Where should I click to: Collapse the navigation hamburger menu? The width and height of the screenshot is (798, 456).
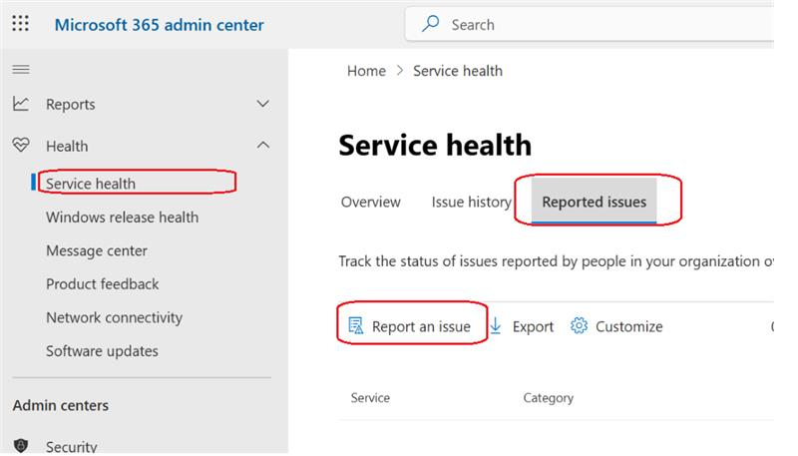(x=21, y=69)
